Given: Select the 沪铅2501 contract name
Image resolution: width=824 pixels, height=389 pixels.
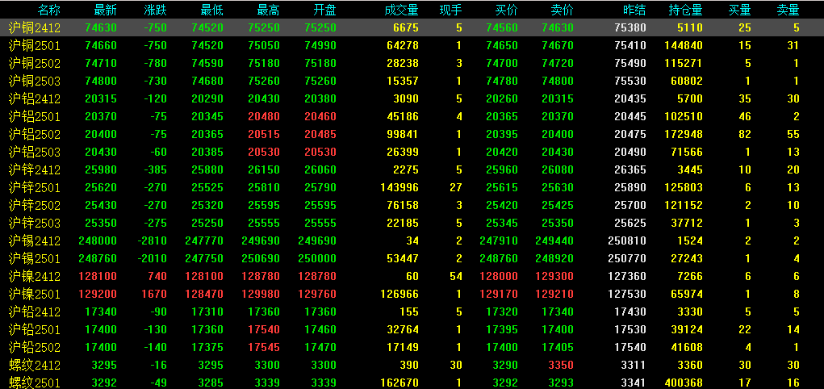Looking at the screenshot, I should (35, 329).
